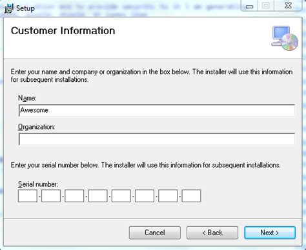
Task: Click the Setup installer icon in the title bar
Action: [x=8, y=8]
